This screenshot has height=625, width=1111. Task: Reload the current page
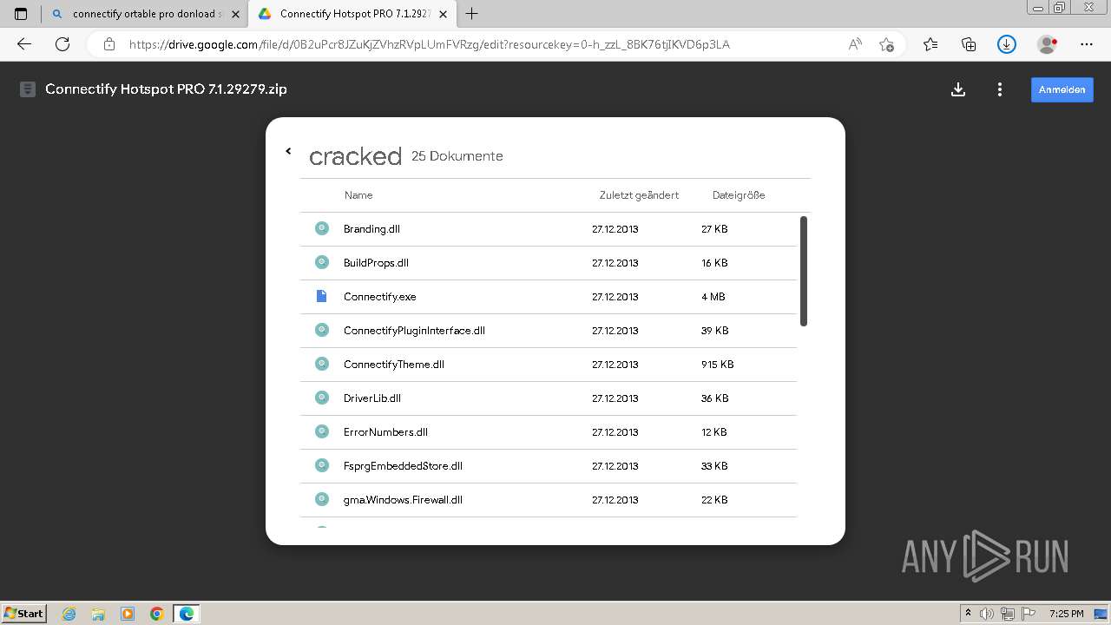pyautogui.click(x=62, y=44)
